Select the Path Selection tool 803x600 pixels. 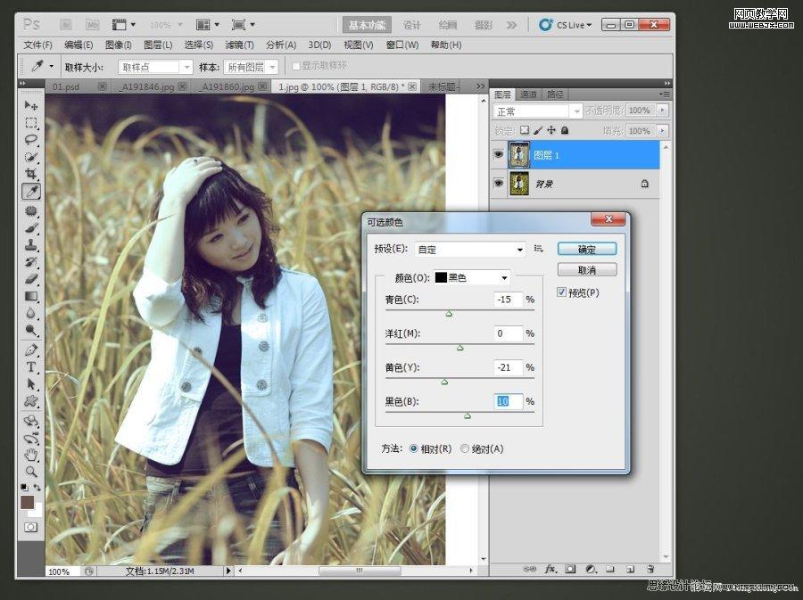(31, 384)
